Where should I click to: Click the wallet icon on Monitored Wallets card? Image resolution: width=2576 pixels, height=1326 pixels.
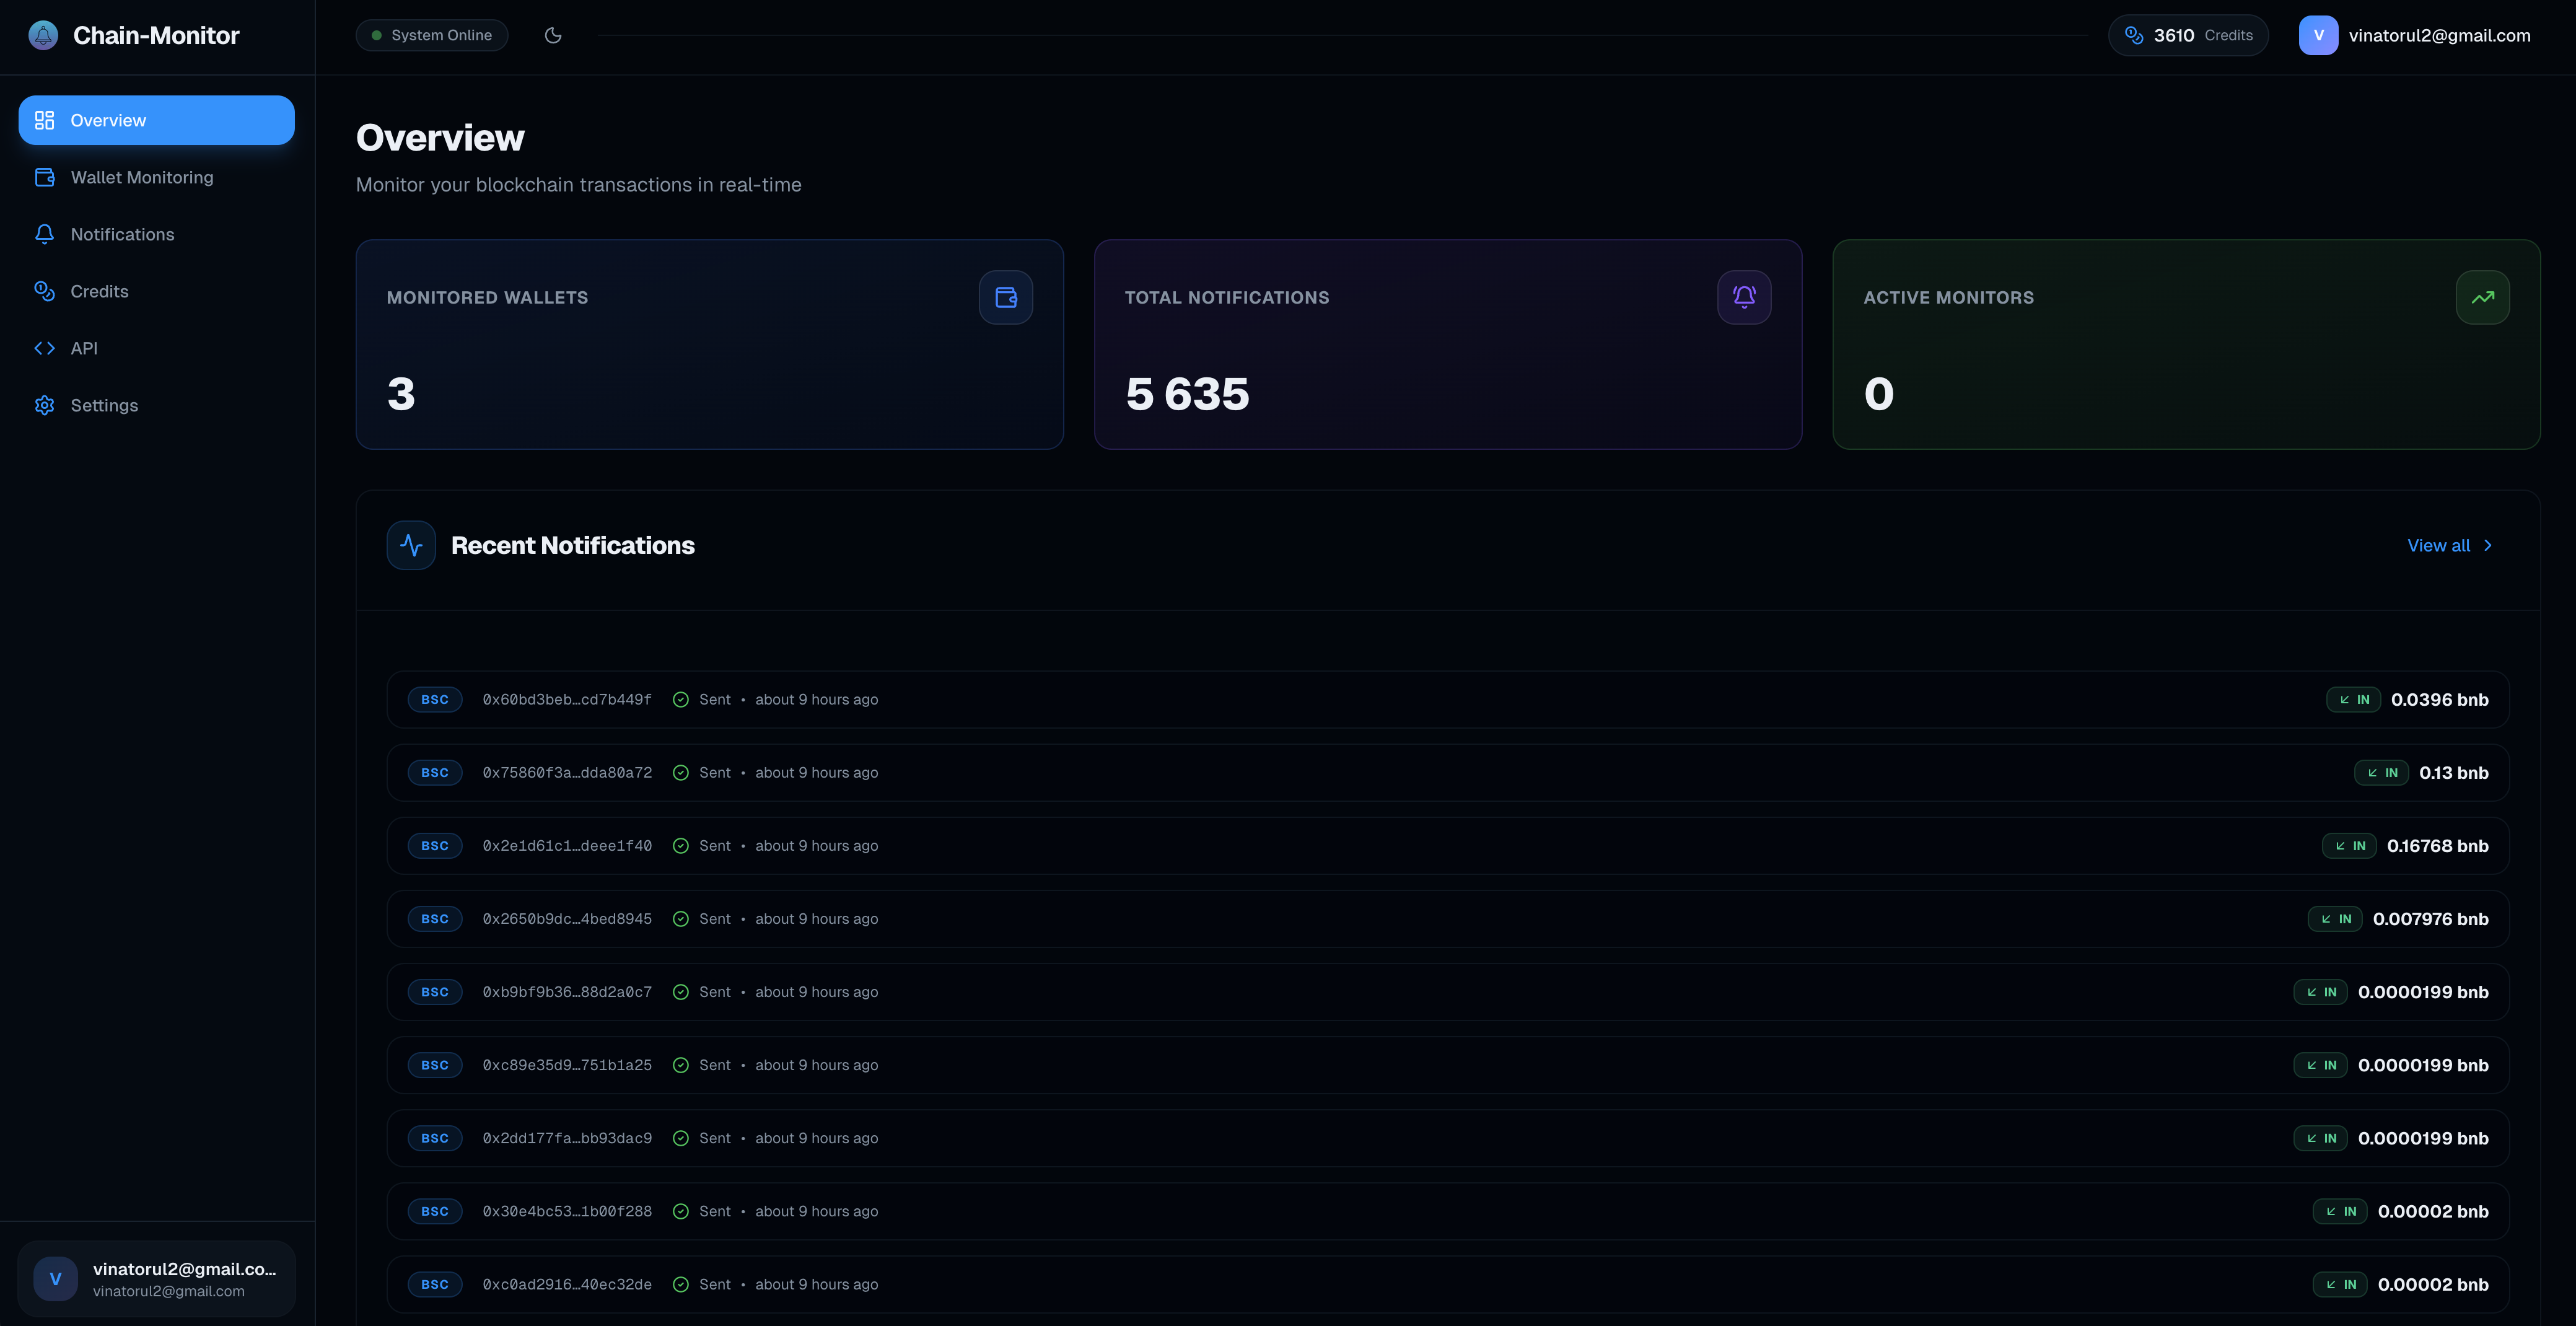1005,297
